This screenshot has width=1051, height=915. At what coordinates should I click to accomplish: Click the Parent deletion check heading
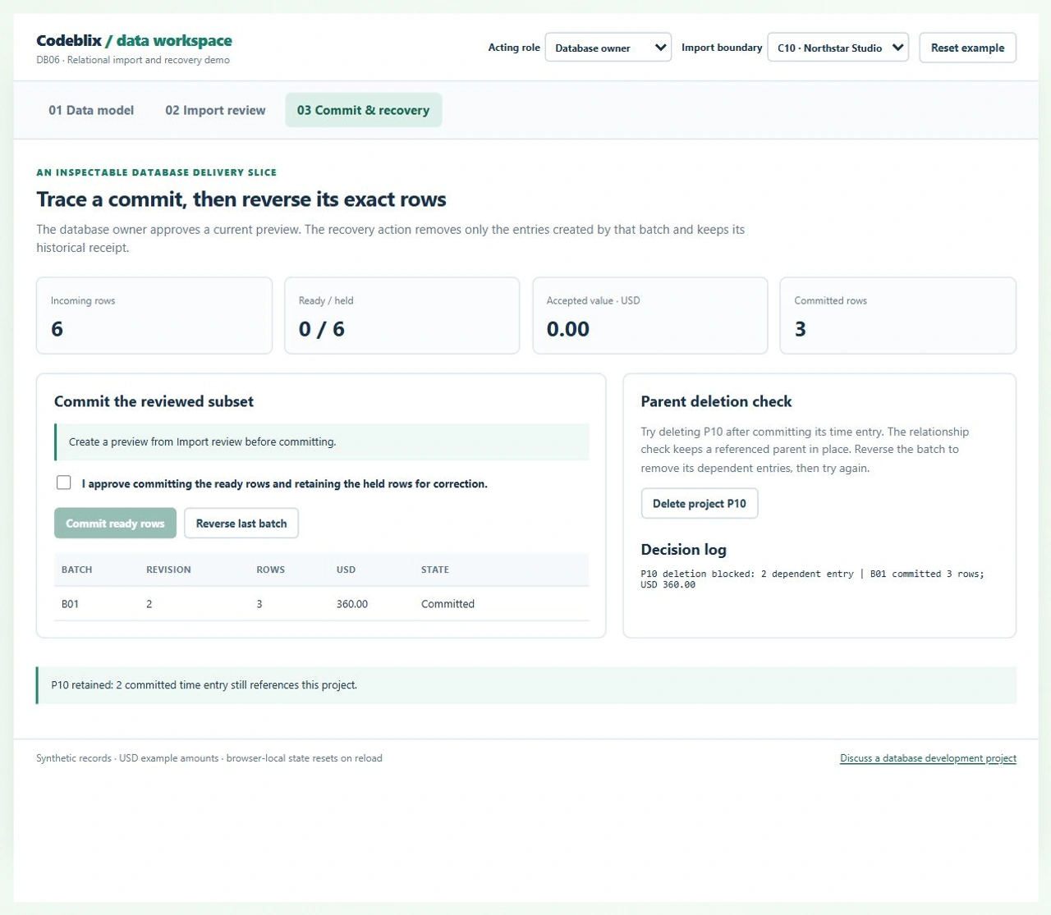[x=716, y=401]
